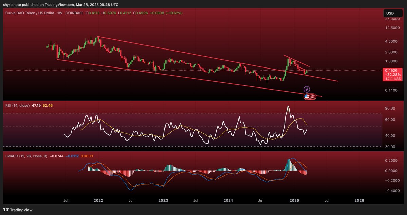407x215 pixels.
Task: Click the countdown timer 14:11:36
Action: point(392,78)
